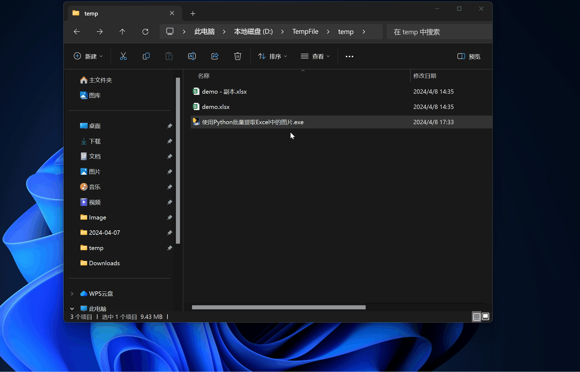Select demo - 副本.xlsx file
The width and height of the screenshot is (580, 372).
(x=224, y=91)
